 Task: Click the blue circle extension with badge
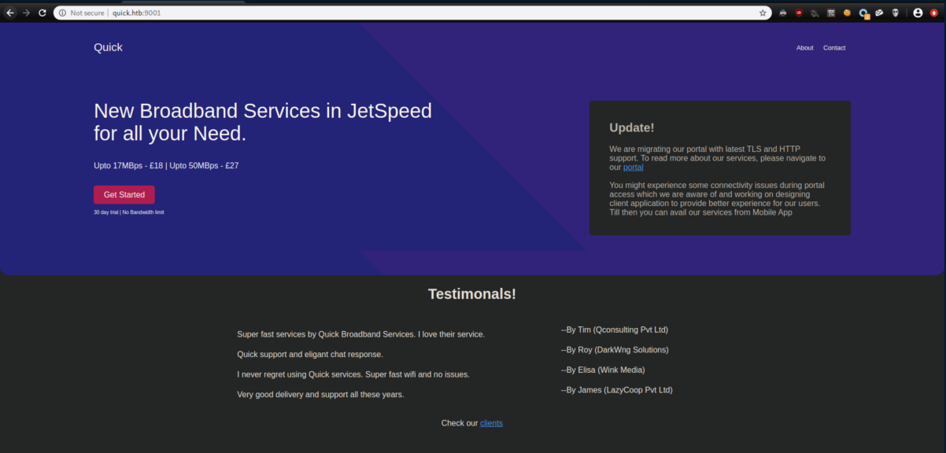(863, 13)
